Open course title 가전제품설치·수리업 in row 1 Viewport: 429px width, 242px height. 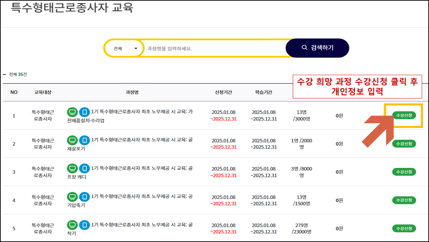coord(130,116)
